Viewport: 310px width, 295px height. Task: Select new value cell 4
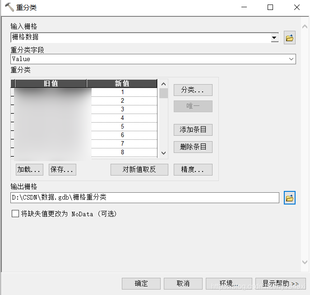click(124, 118)
